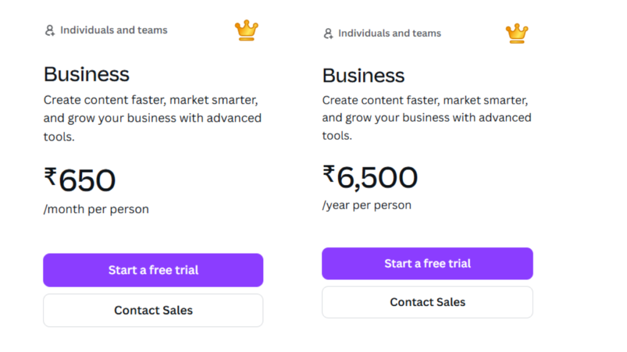Start a free trial for the yearly plan
627x352 pixels.
pyautogui.click(x=427, y=263)
